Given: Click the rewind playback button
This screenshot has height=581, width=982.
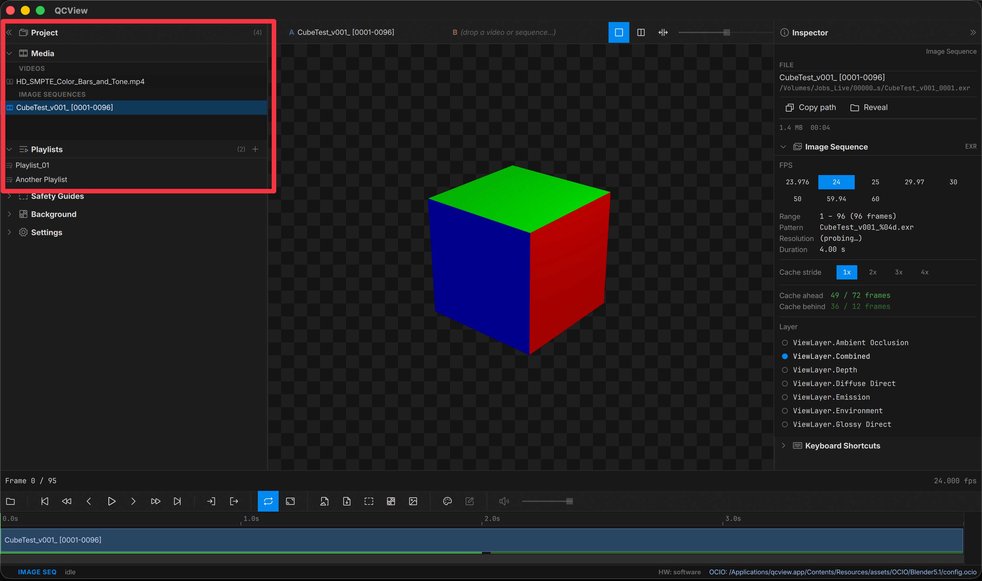Looking at the screenshot, I should (67, 501).
